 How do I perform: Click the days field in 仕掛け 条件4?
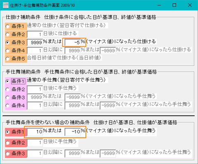pos(35,51)
